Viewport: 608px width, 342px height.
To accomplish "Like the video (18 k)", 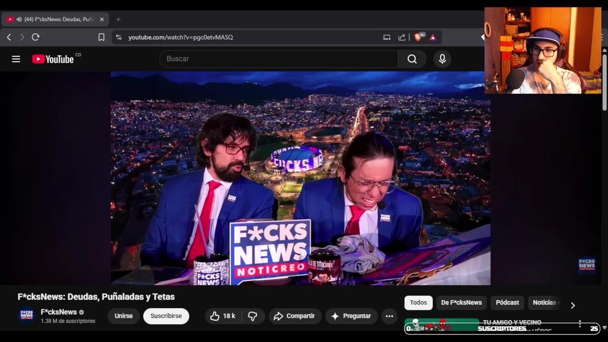I will coord(224,316).
